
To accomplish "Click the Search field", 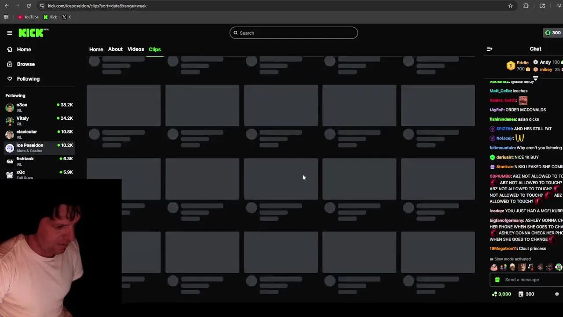I will [293, 33].
